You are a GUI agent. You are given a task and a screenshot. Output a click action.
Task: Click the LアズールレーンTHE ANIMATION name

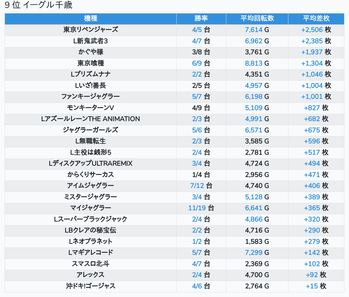[x=91, y=119]
